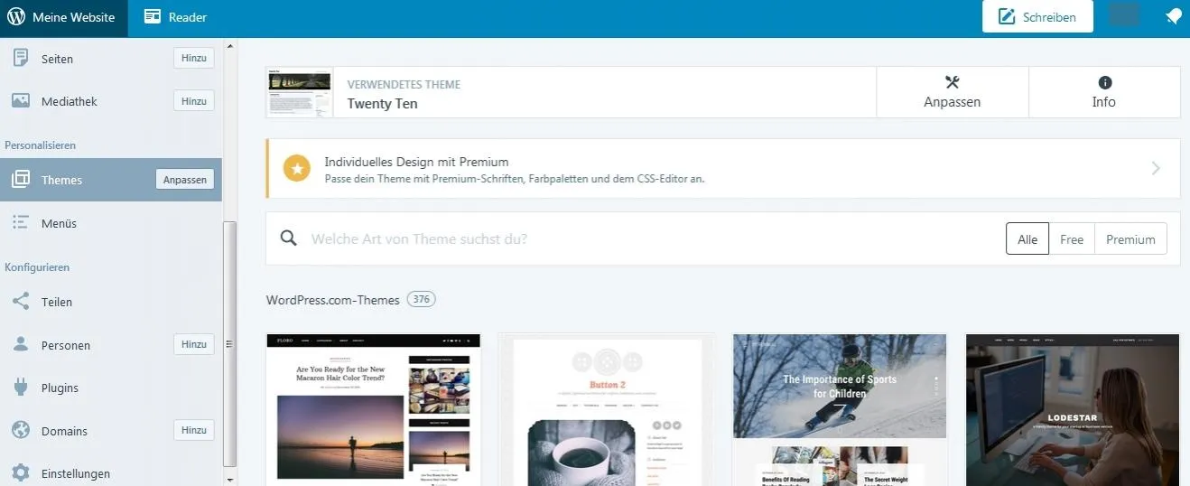Add a domain with Domains Hinzu
This screenshot has width=1190, height=486.
click(x=194, y=430)
